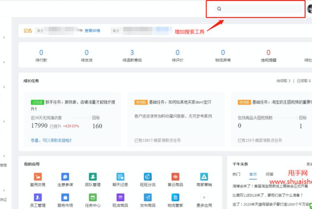Viewport: 312px width, 209px height.
Task: Click the 已有233个商家领取该任务 text
Action: coord(260,141)
